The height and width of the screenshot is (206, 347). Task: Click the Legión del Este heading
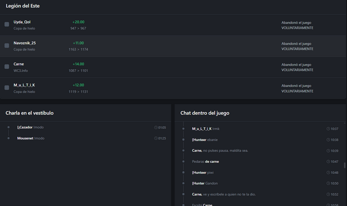23,6
